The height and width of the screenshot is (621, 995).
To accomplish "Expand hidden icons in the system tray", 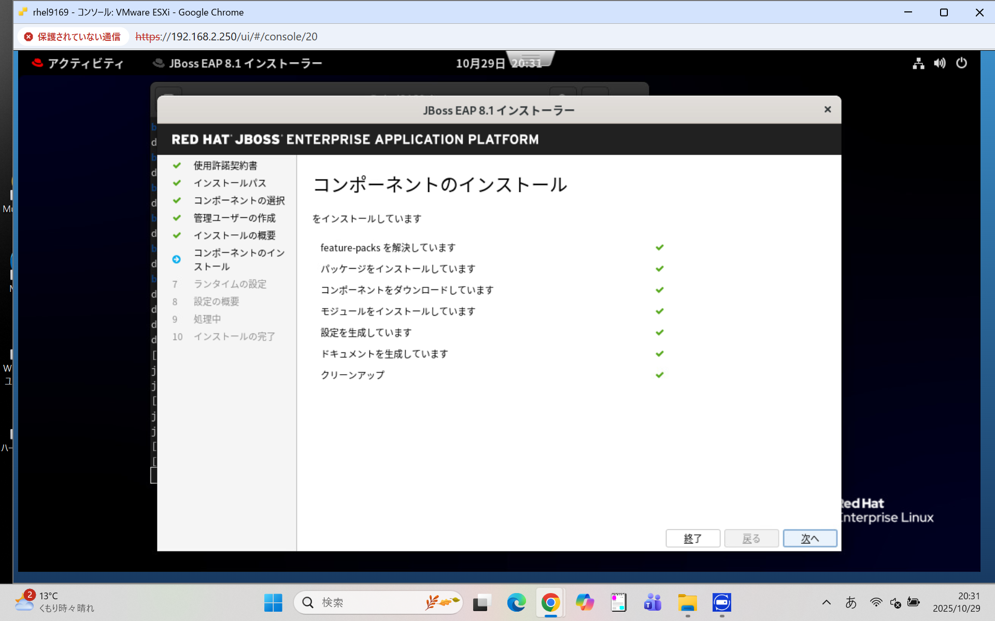I will [x=827, y=602].
